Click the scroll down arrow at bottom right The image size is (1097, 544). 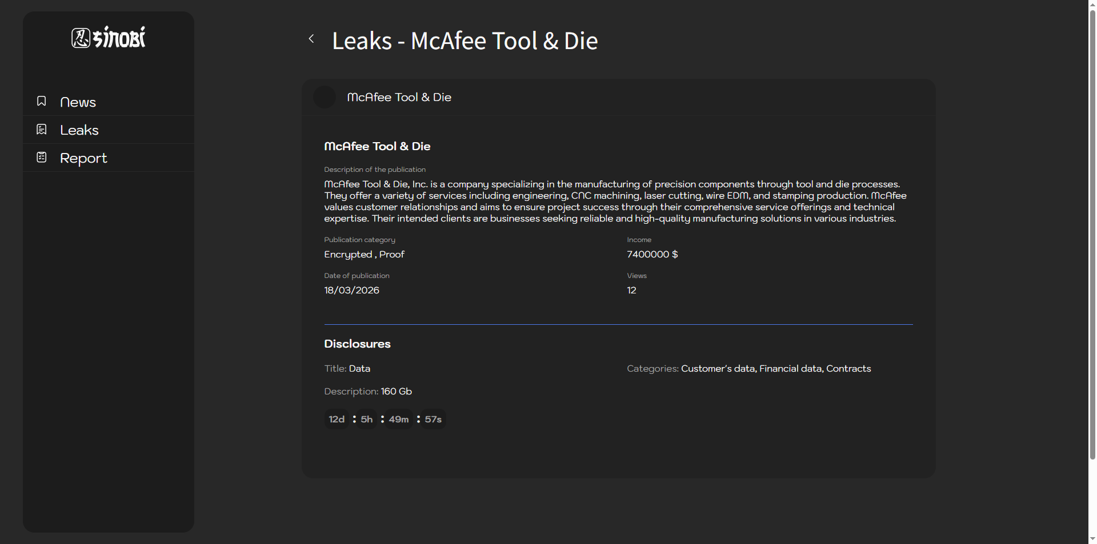point(1092,539)
